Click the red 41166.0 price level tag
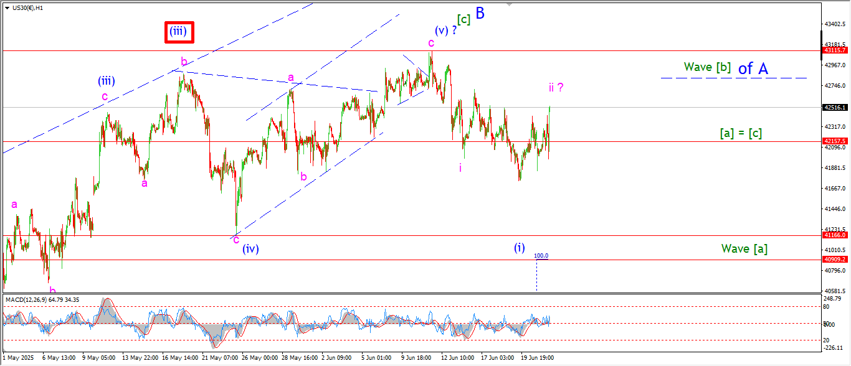Image resolution: width=851 pixels, height=366 pixels. click(834, 235)
